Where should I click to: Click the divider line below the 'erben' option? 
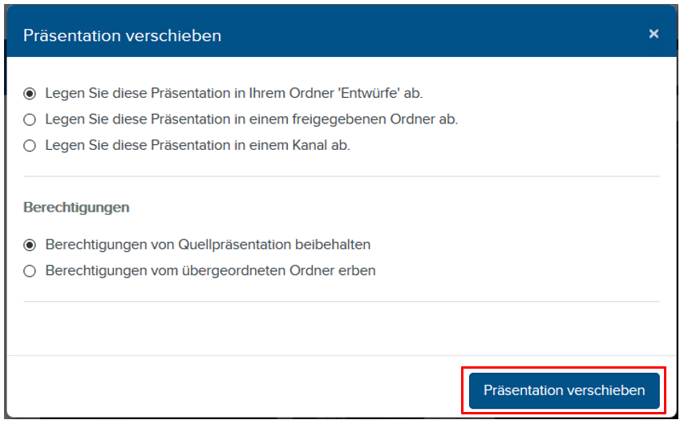341,301
